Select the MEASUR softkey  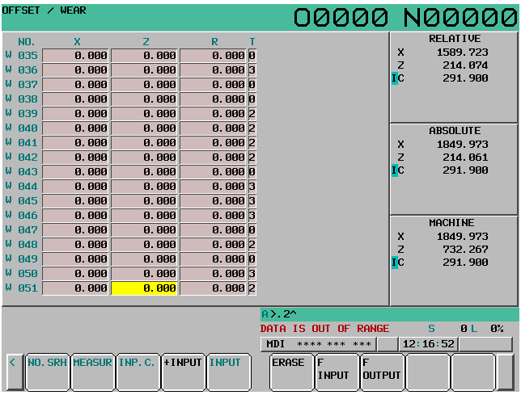click(x=93, y=372)
